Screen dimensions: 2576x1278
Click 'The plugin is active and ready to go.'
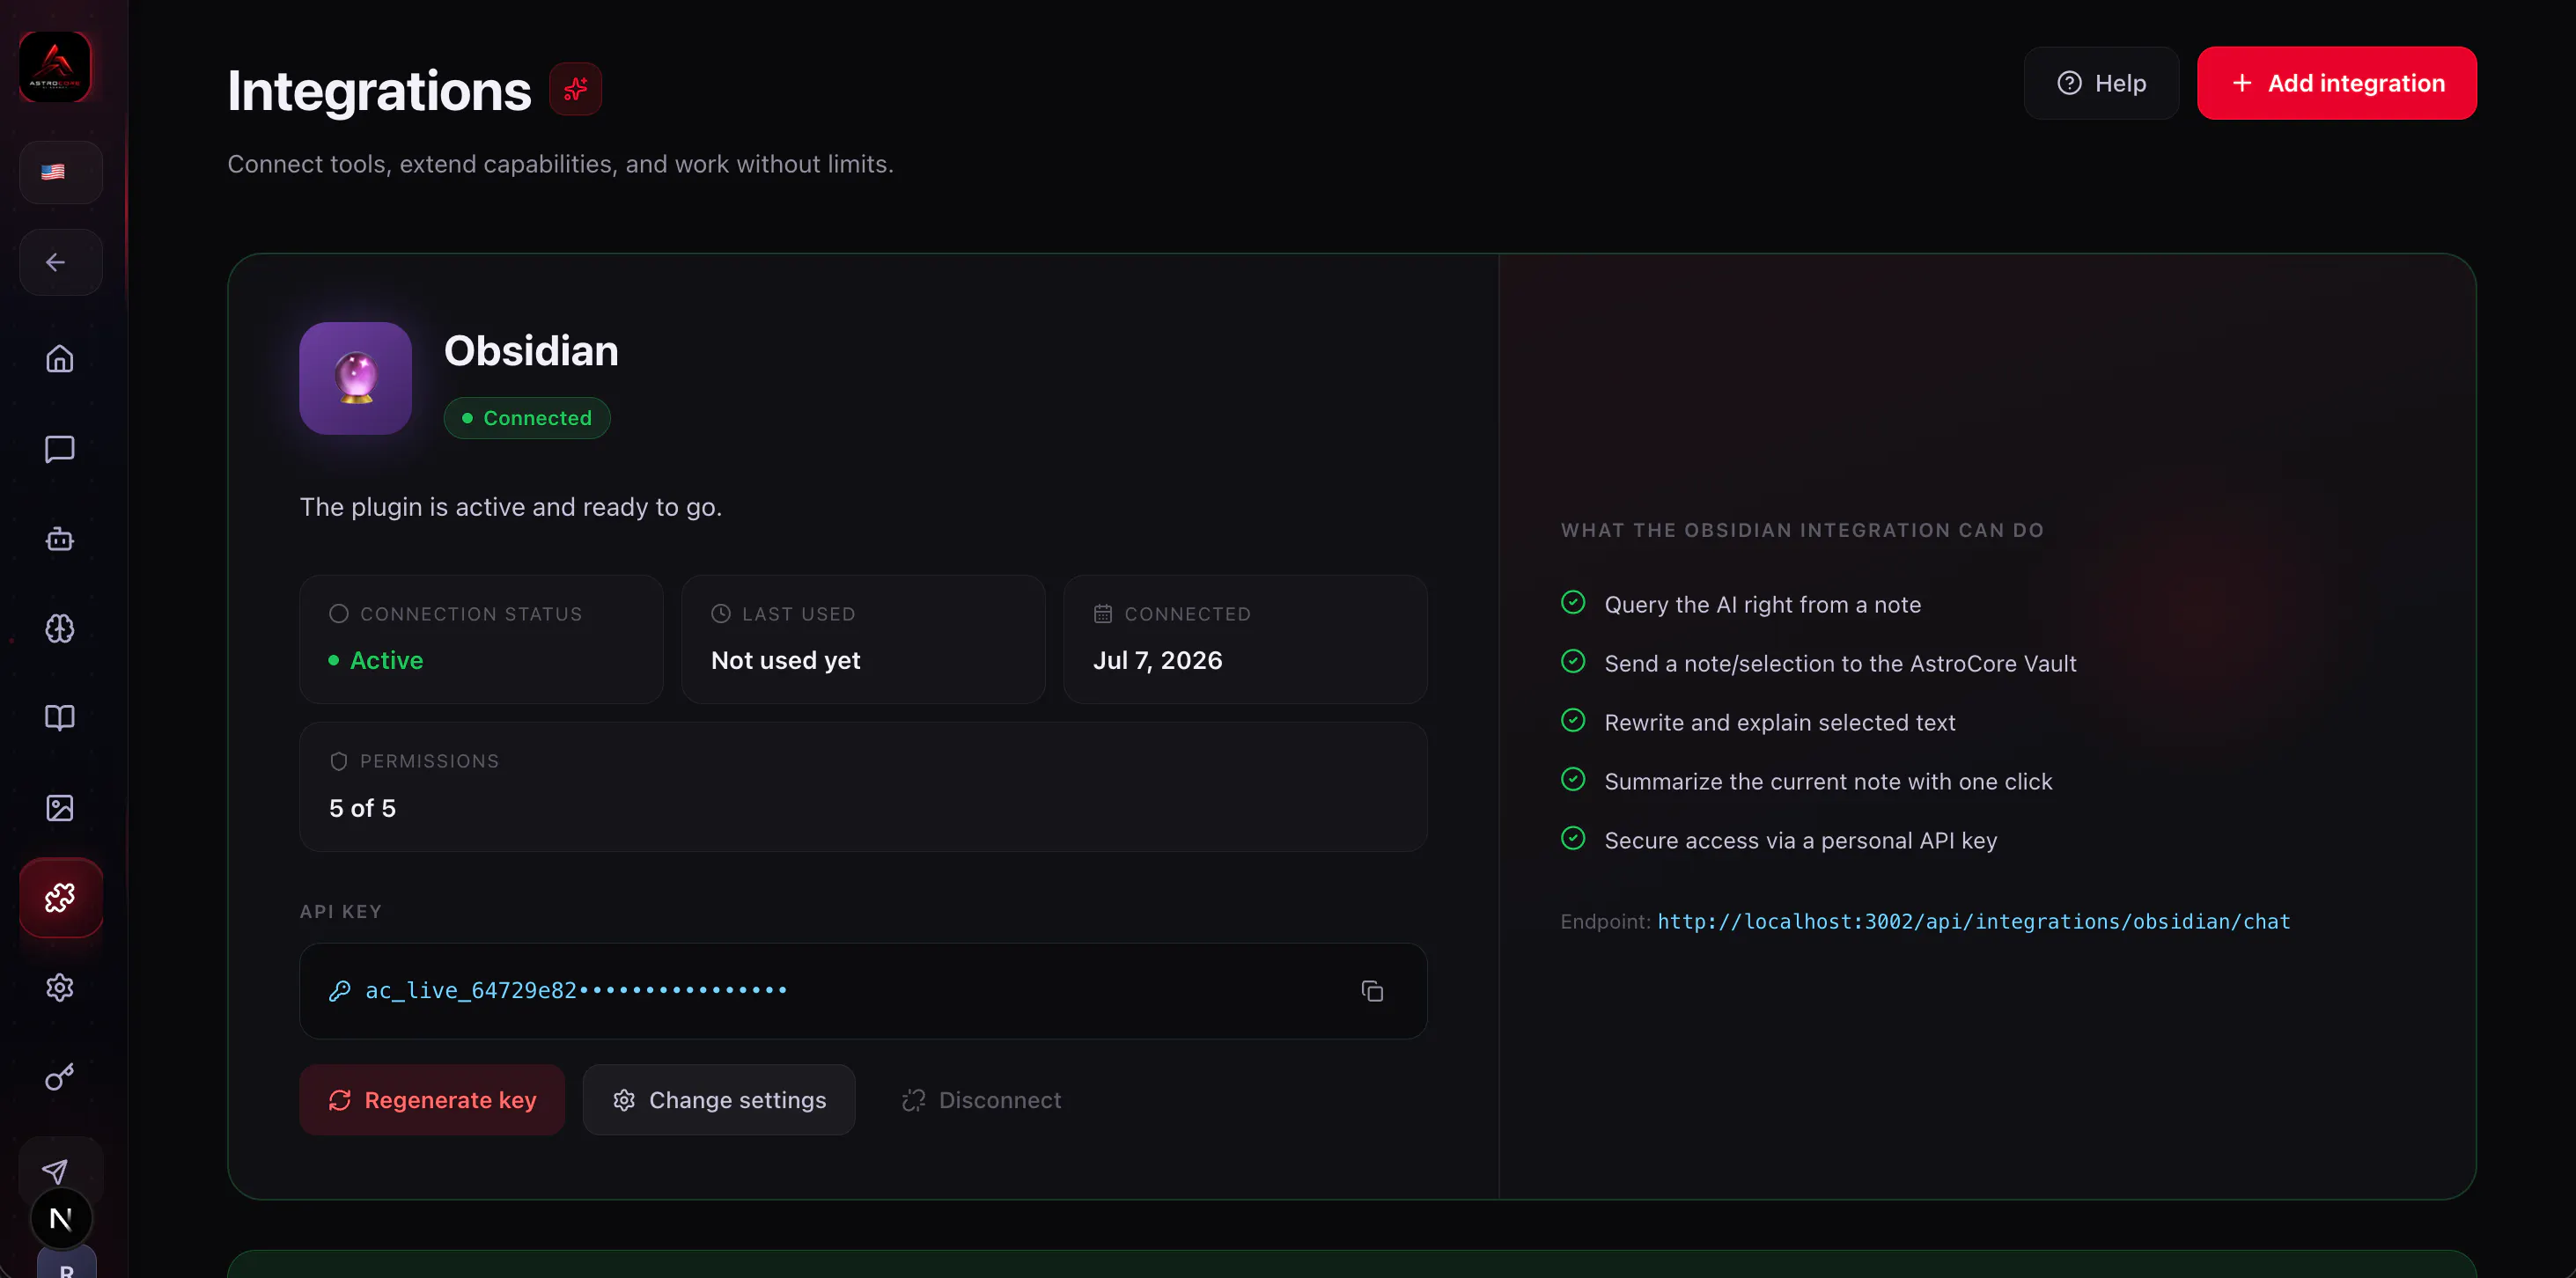[x=510, y=507]
